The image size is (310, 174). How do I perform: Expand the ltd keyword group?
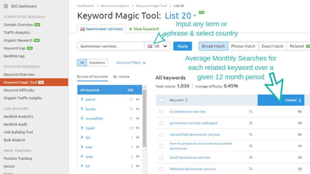(x=82, y=137)
